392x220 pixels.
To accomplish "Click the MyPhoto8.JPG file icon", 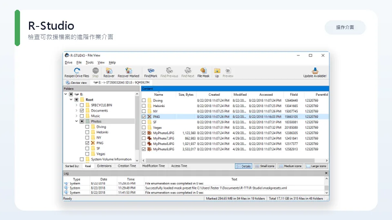I will [x=149, y=144].
